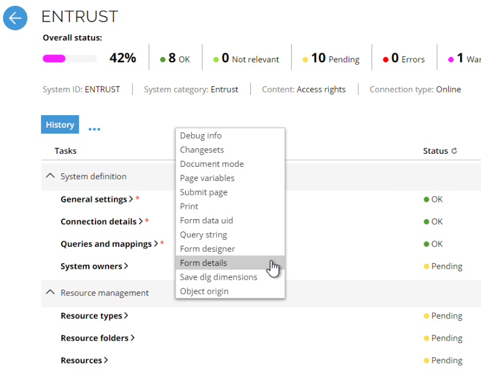Viewport: 481px width, 374px height.
Task: Open Page variables menu entry
Action: pyautogui.click(x=230, y=178)
